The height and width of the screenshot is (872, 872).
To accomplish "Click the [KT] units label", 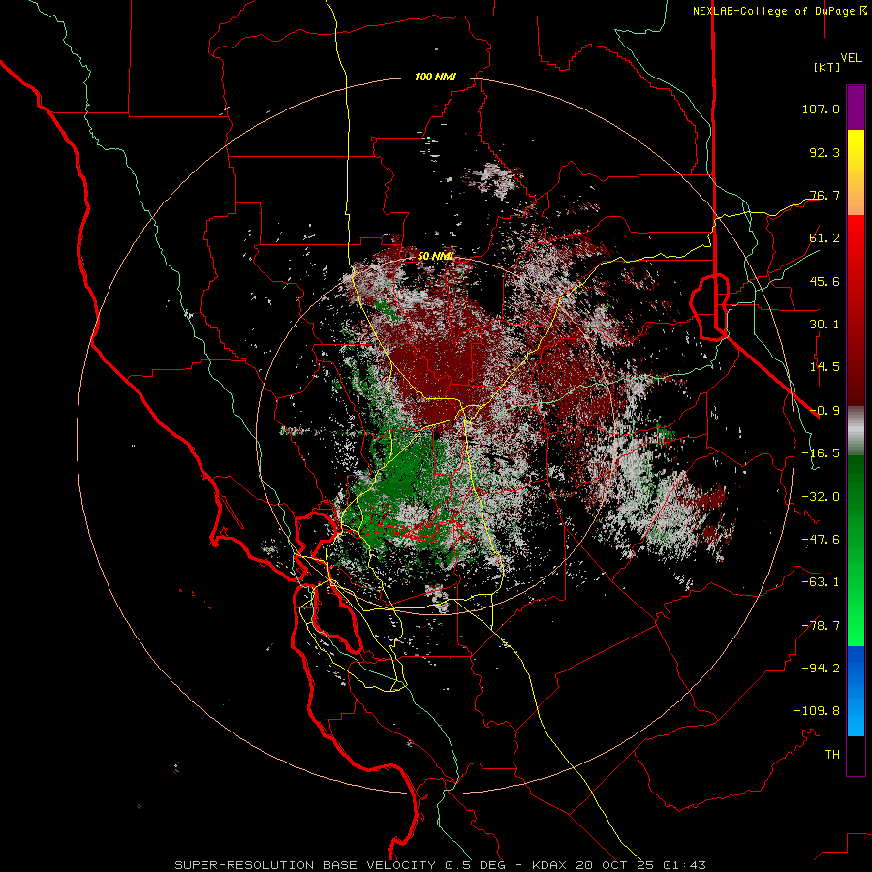I will click(826, 67).
